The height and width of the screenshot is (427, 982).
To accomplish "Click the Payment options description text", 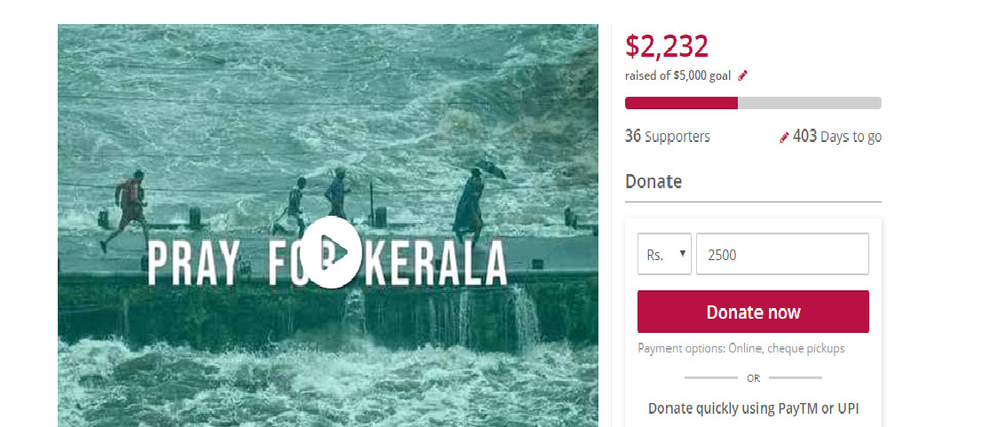I will click(740, 348).
